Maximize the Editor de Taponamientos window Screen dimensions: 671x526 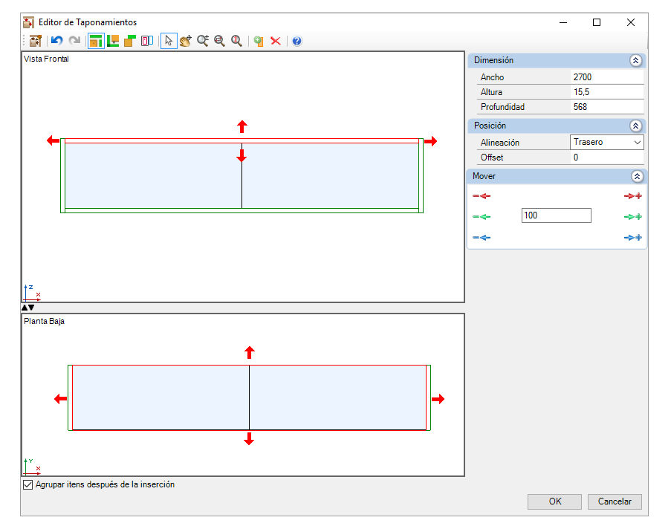coord(597,22)
